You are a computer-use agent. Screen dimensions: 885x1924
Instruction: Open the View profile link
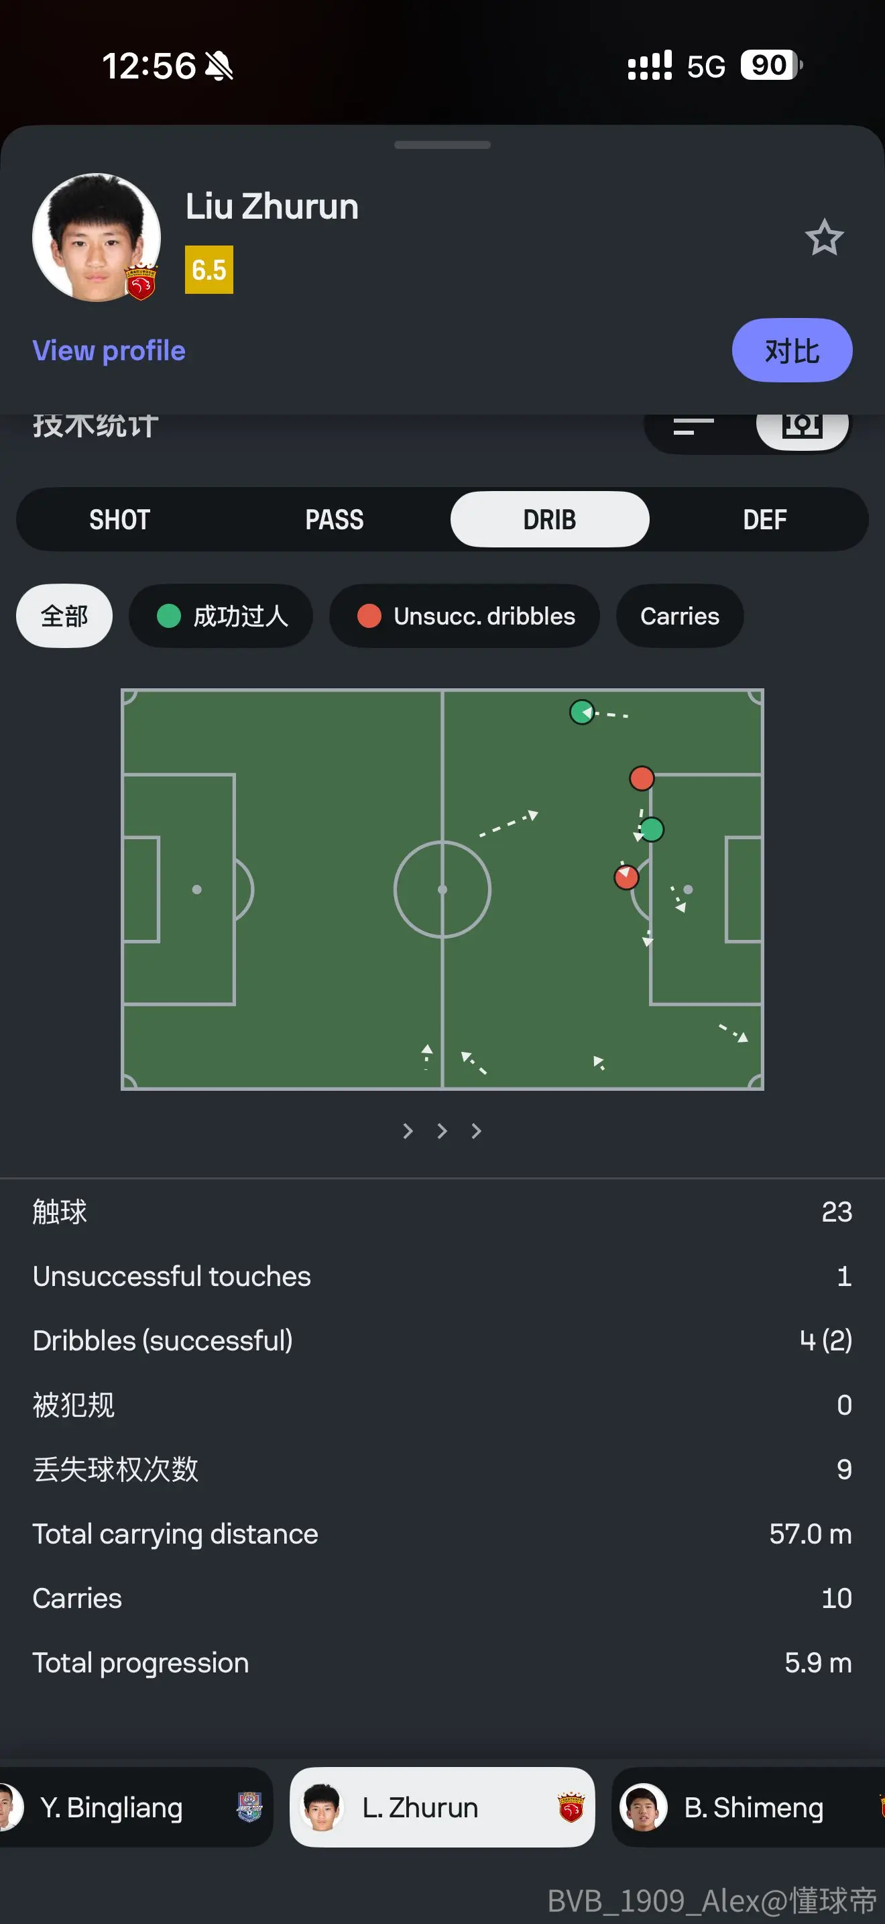(x=109, y=350)
